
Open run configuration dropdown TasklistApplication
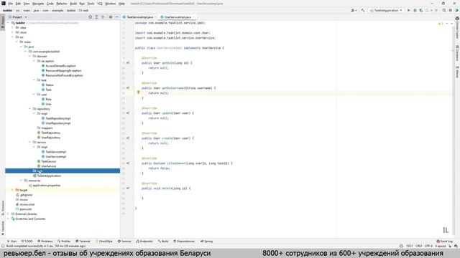386,10
